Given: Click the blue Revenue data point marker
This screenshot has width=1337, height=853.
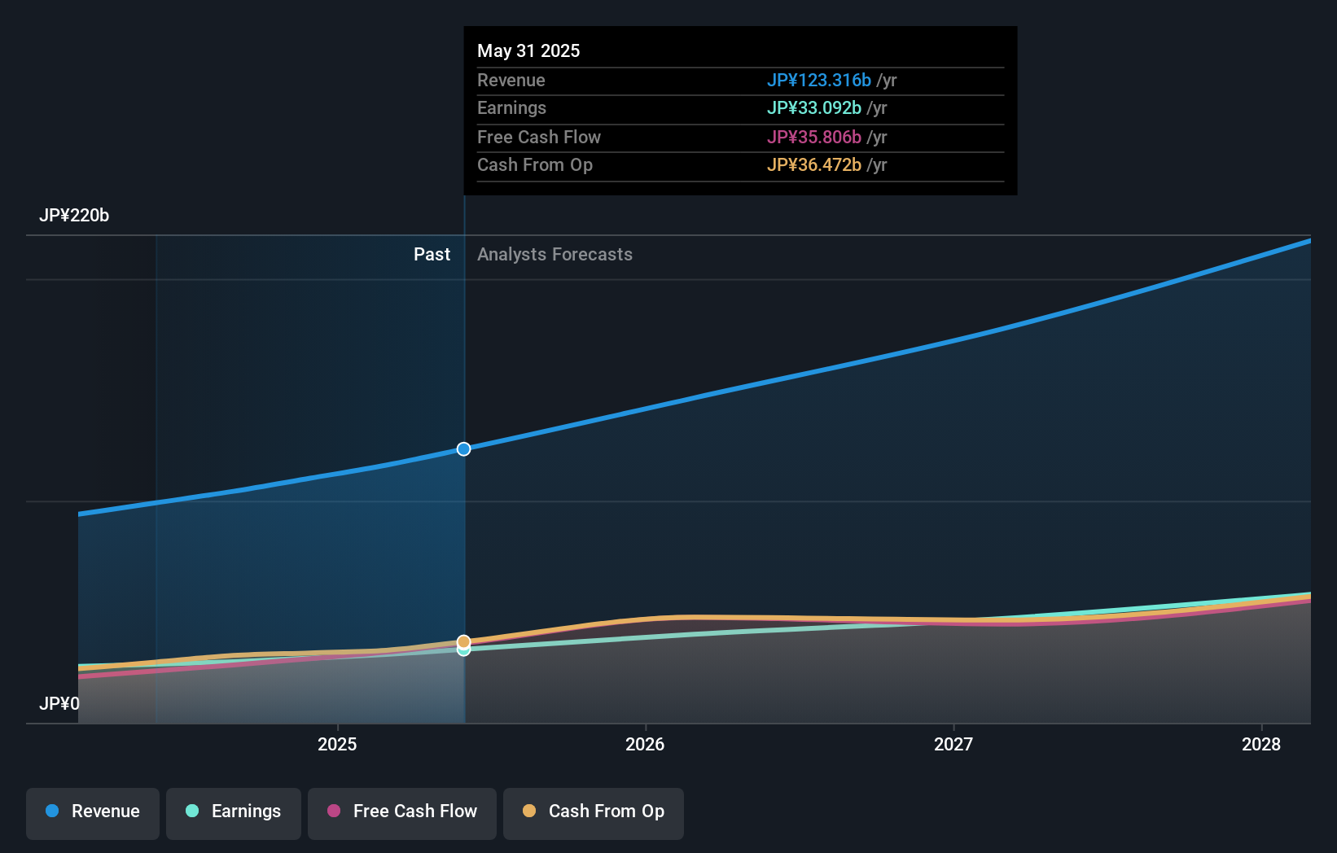Looking at the screenshot, I should pyautogui.click(x=463, y=449).
